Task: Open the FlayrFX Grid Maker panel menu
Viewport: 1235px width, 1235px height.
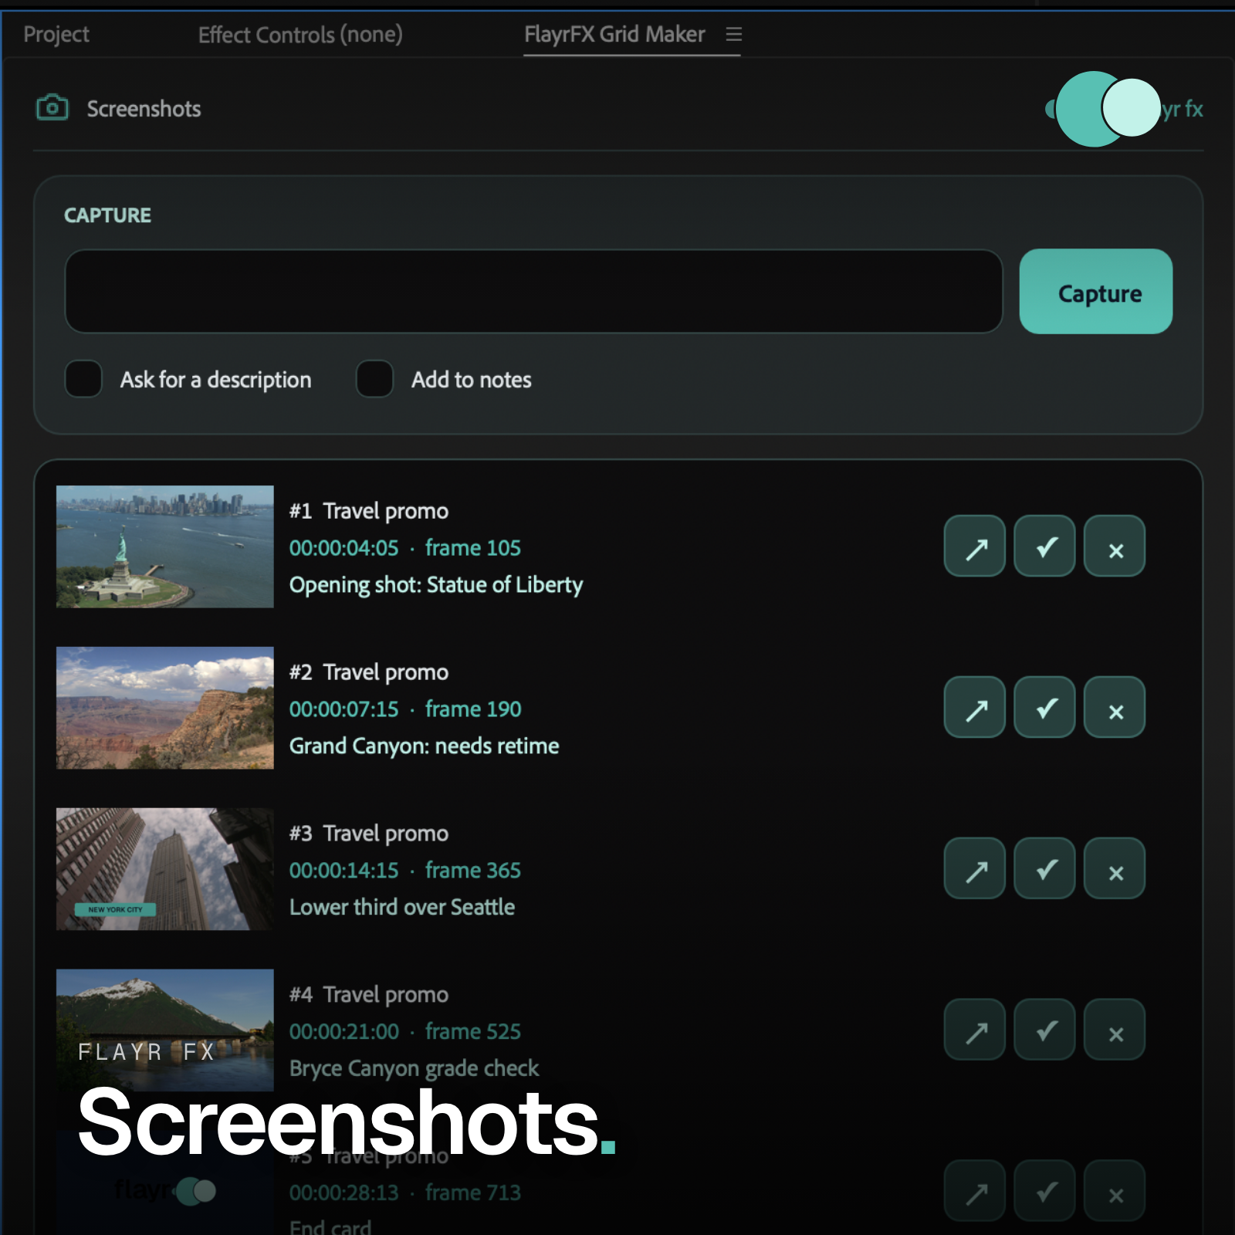Action: point(733,34)
